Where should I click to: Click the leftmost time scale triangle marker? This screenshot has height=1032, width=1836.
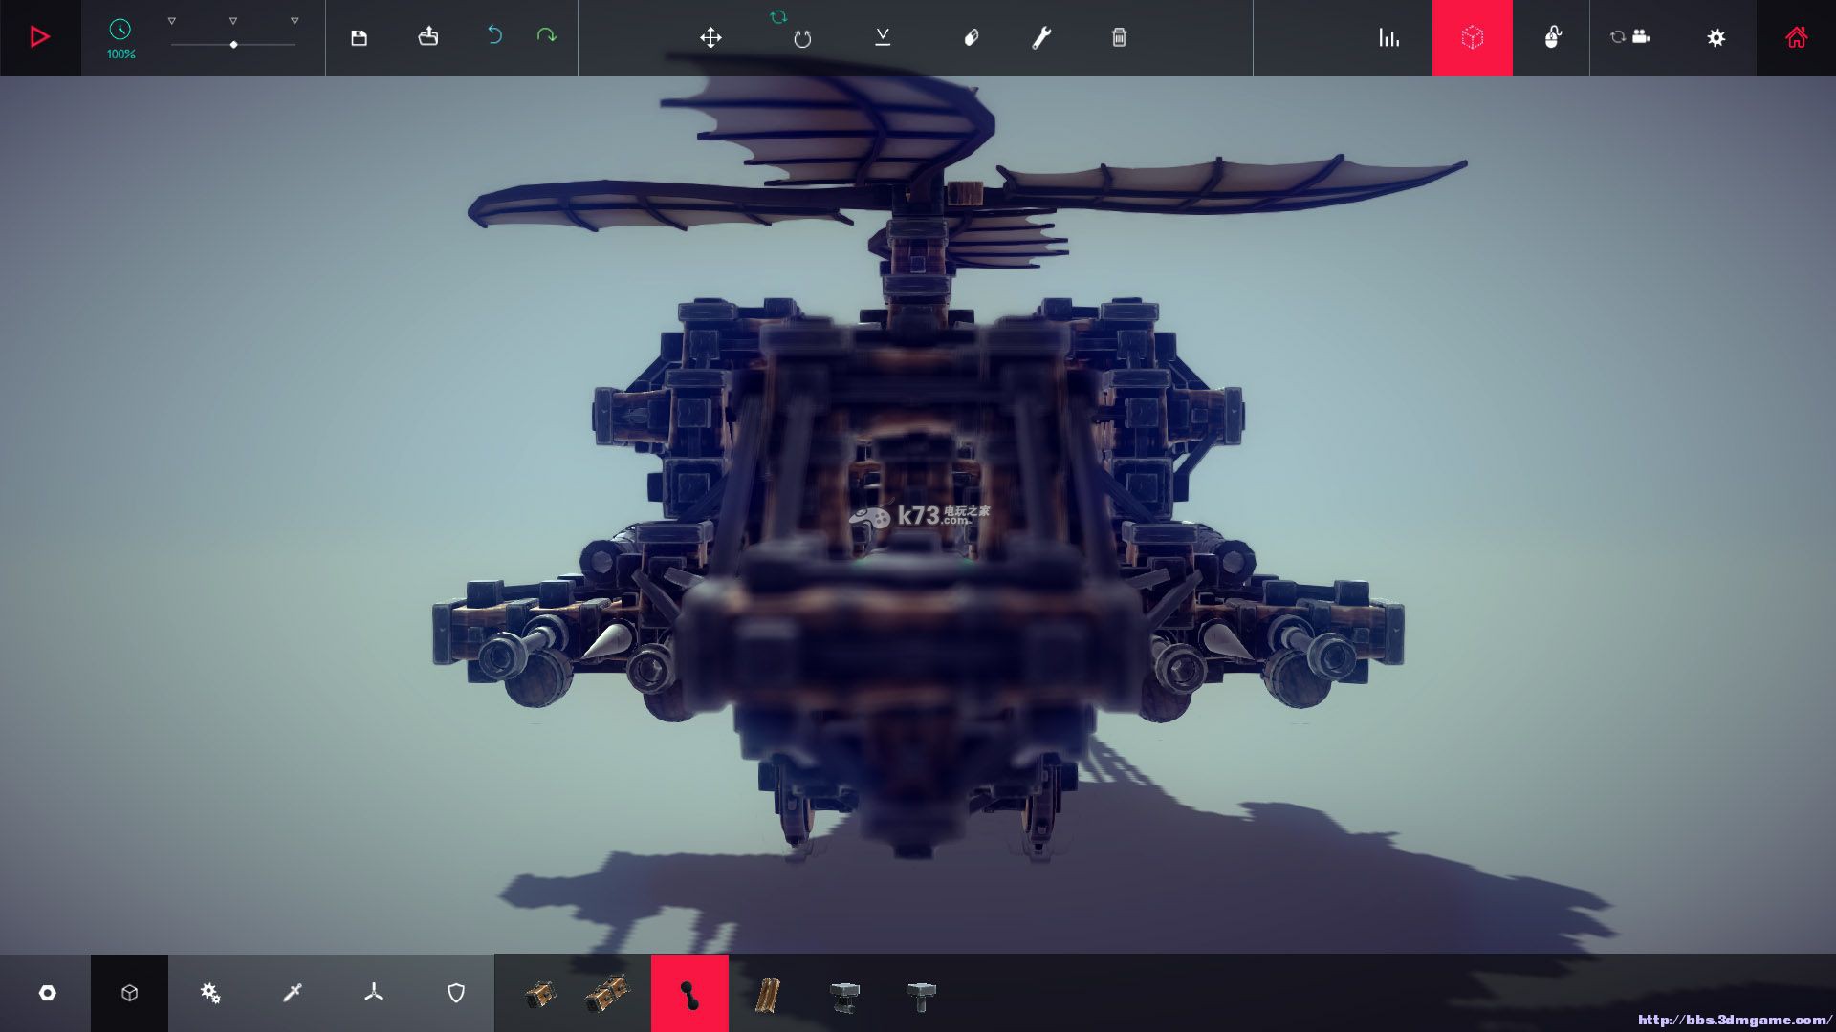[x=172, y=21]
